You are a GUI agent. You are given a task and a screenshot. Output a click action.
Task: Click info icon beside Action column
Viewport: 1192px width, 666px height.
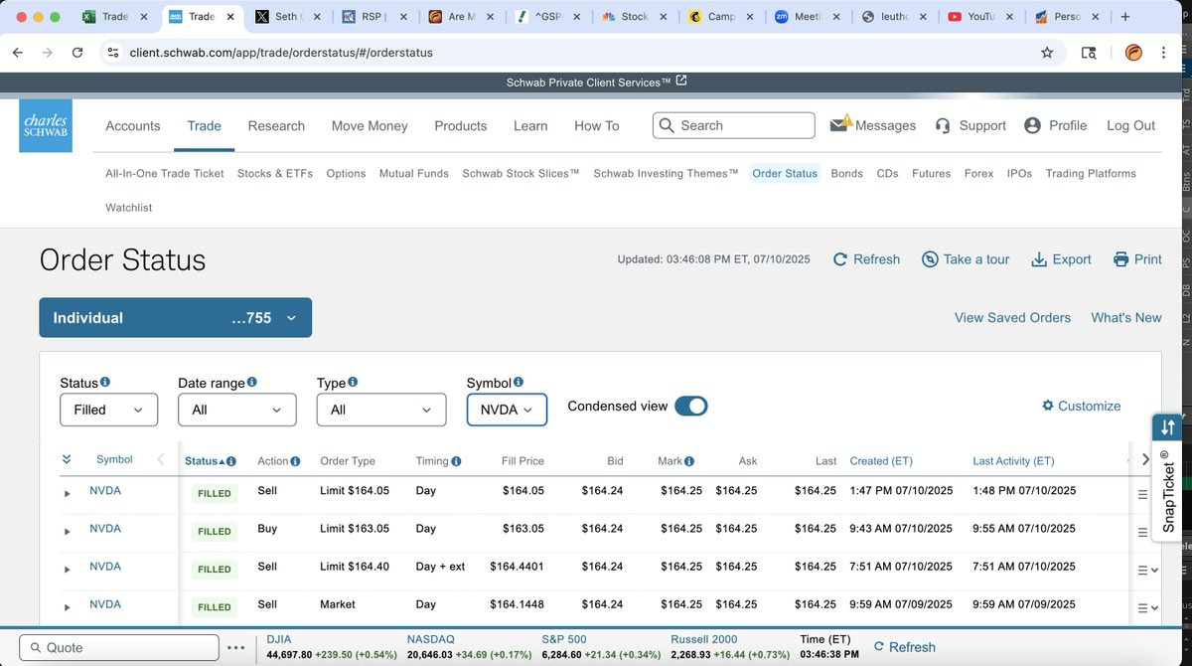[x=296, y=461]
